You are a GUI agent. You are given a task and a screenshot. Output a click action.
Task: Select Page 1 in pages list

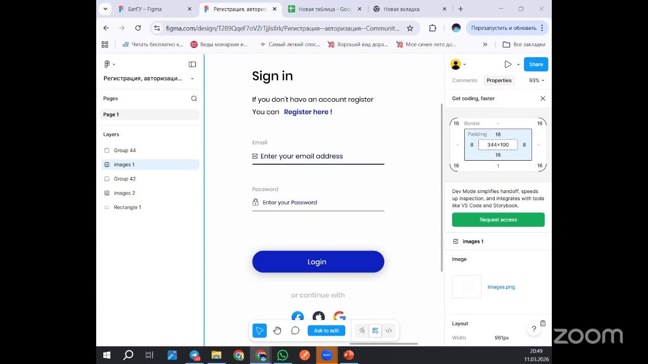click(149, 115)
